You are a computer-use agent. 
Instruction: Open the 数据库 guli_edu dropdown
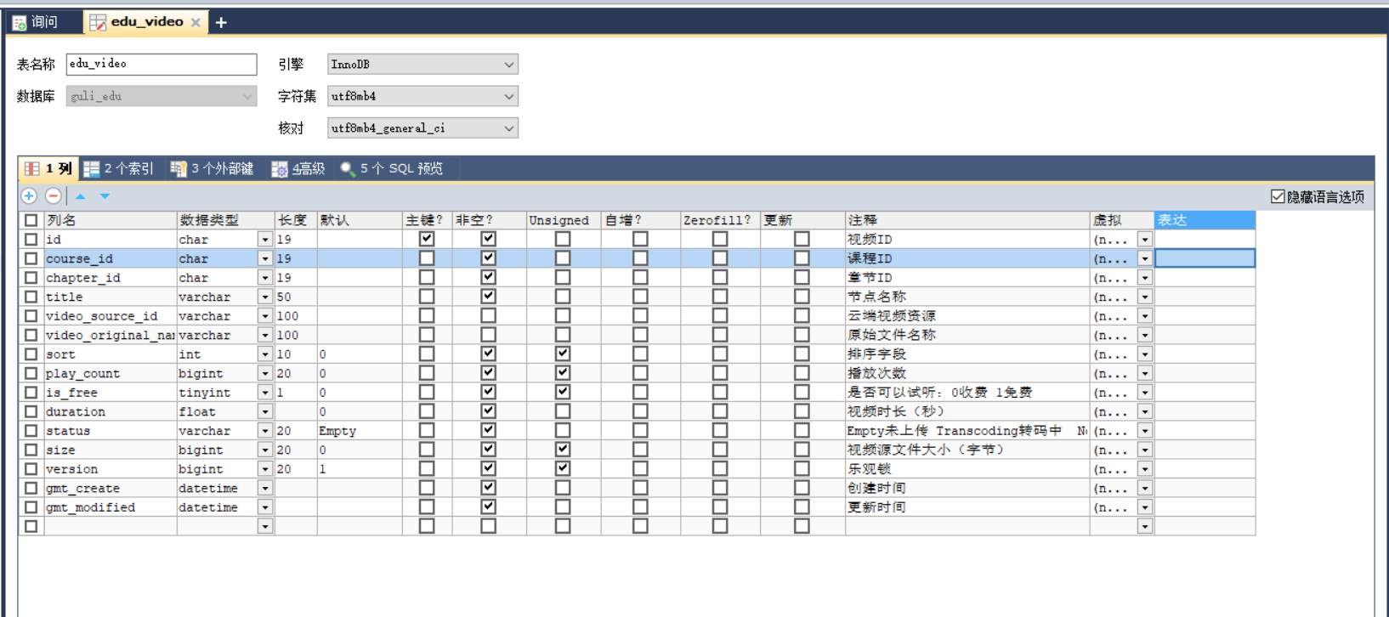click(162, 96)
